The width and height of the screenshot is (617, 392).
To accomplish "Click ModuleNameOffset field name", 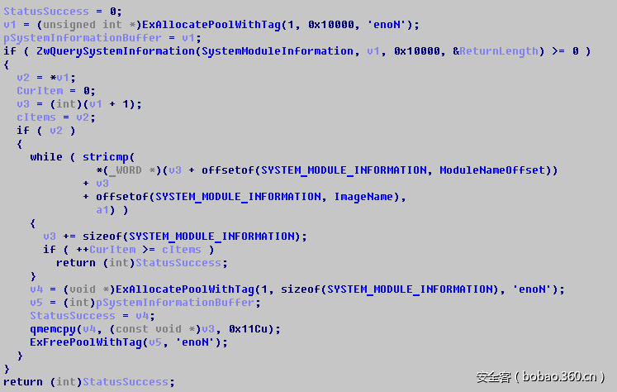I will [x=492, y=170].
